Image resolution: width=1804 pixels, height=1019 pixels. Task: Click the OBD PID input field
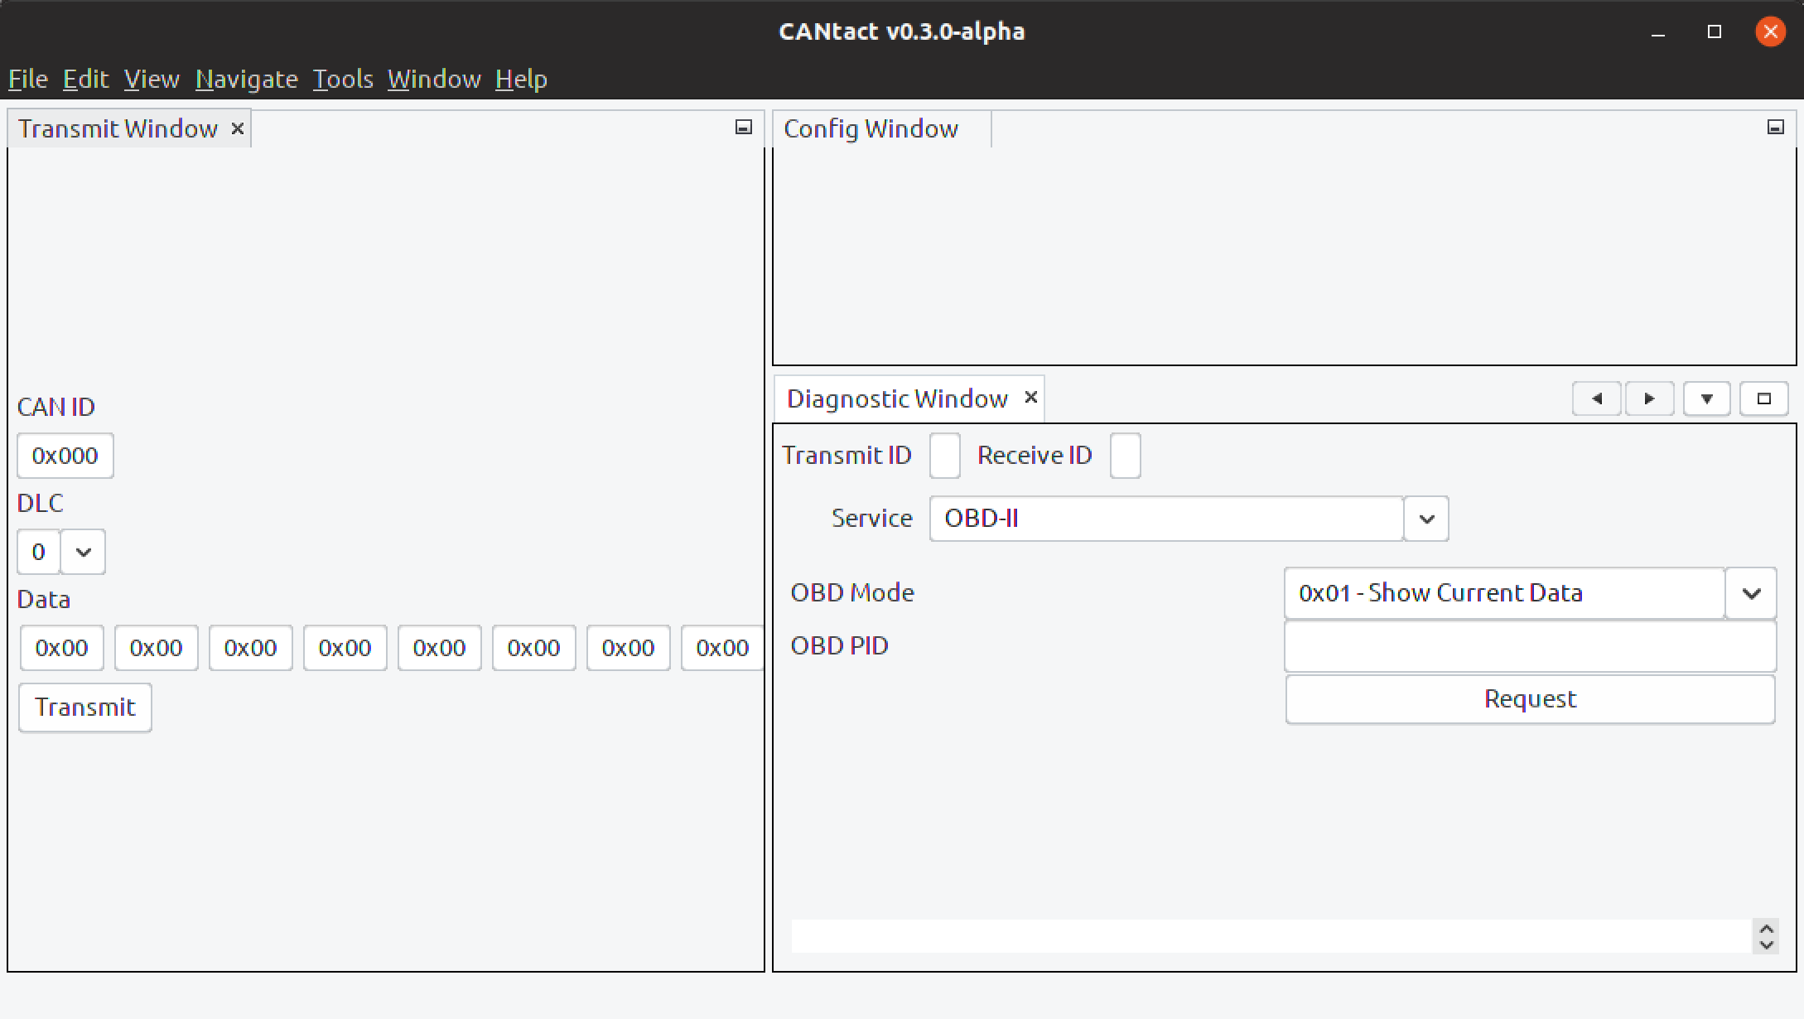tap(1531, 646)
